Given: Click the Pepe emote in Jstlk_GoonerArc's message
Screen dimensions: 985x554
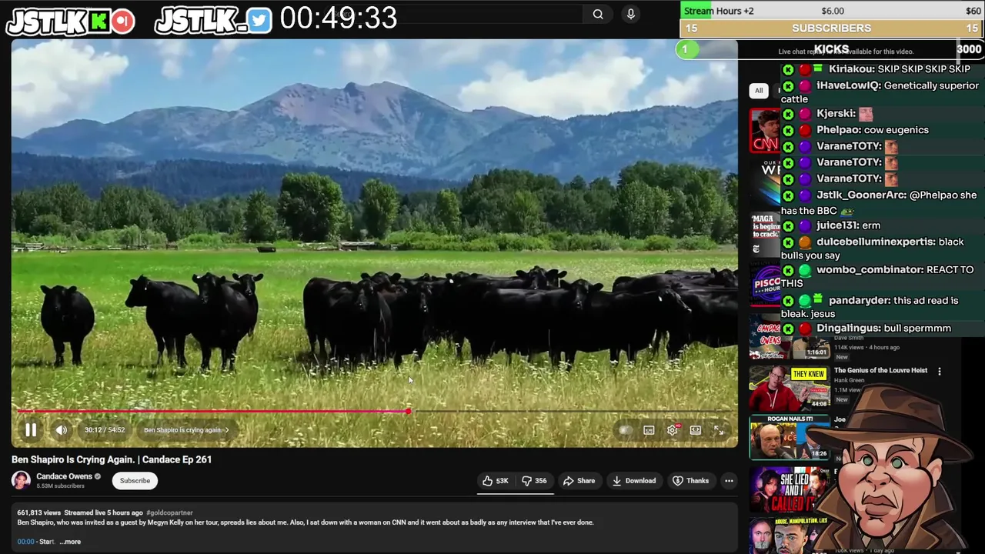Looking at the screenshot, I should [846, 212].
